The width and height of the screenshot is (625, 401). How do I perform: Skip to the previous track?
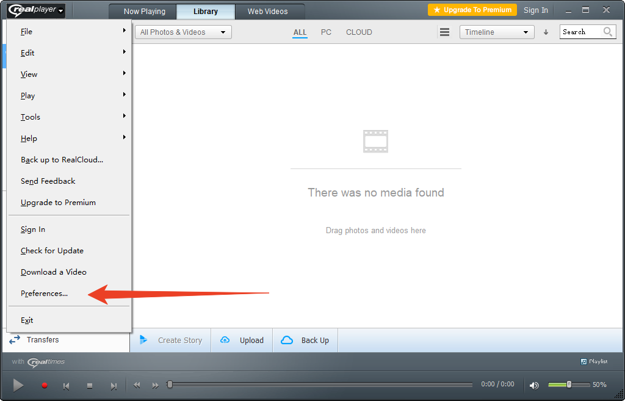pos(67,386)
